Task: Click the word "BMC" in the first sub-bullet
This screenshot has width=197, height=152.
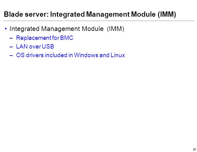Action: [x=67, y=38]
